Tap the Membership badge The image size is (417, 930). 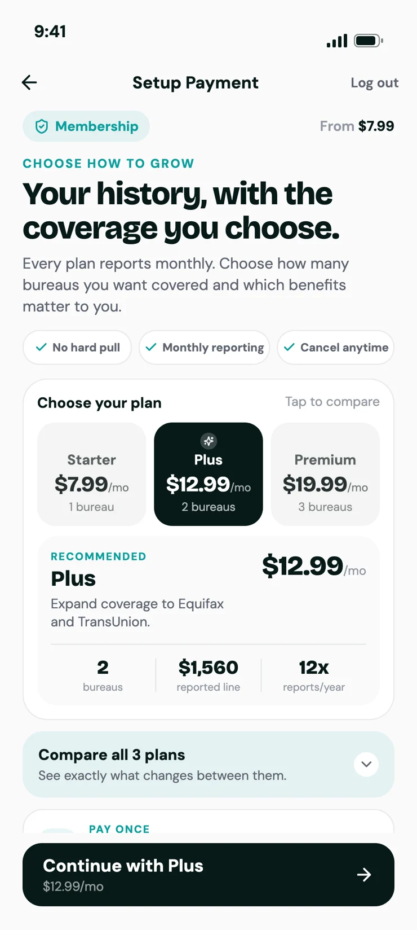pyautogui.click(x=86, y=126)
